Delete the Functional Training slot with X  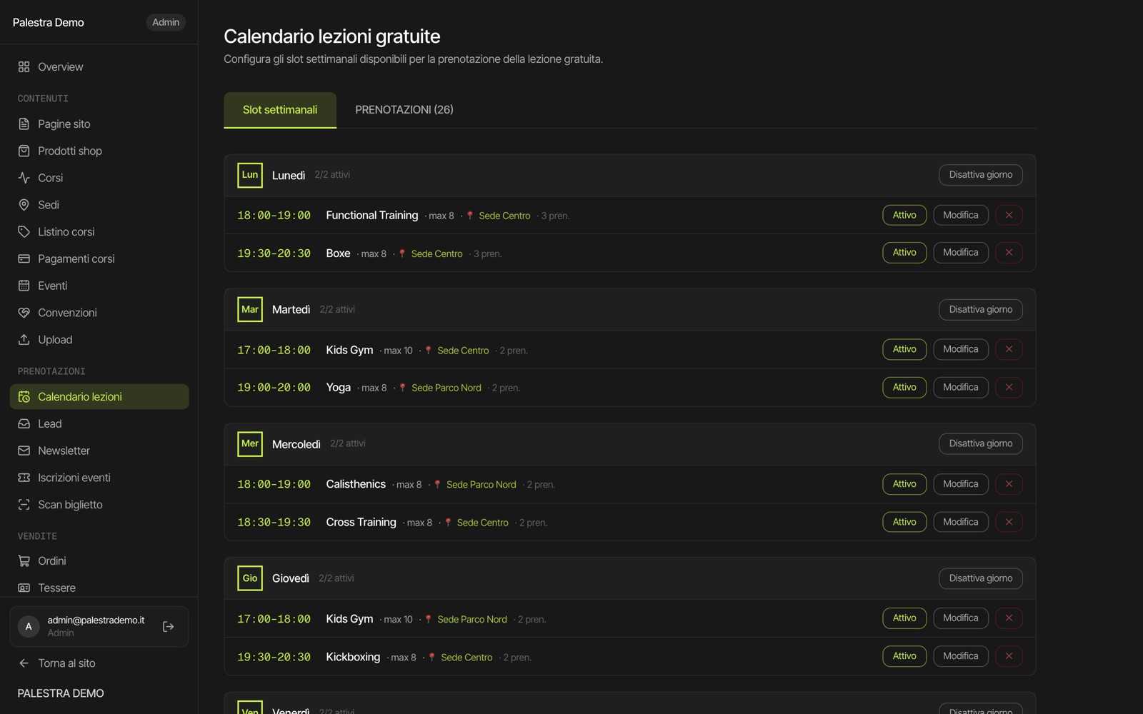[1009, 215]
